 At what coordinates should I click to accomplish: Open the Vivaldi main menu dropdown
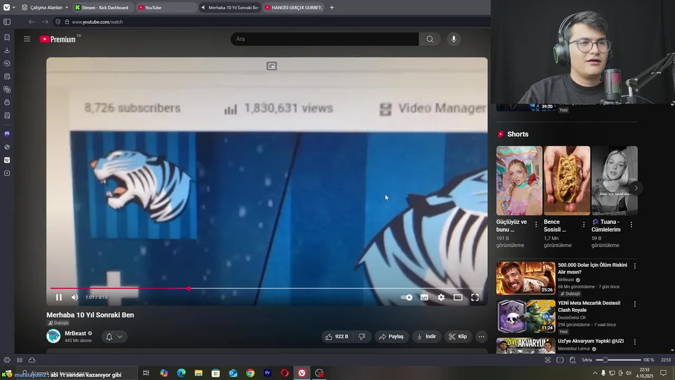coord(9,7)
